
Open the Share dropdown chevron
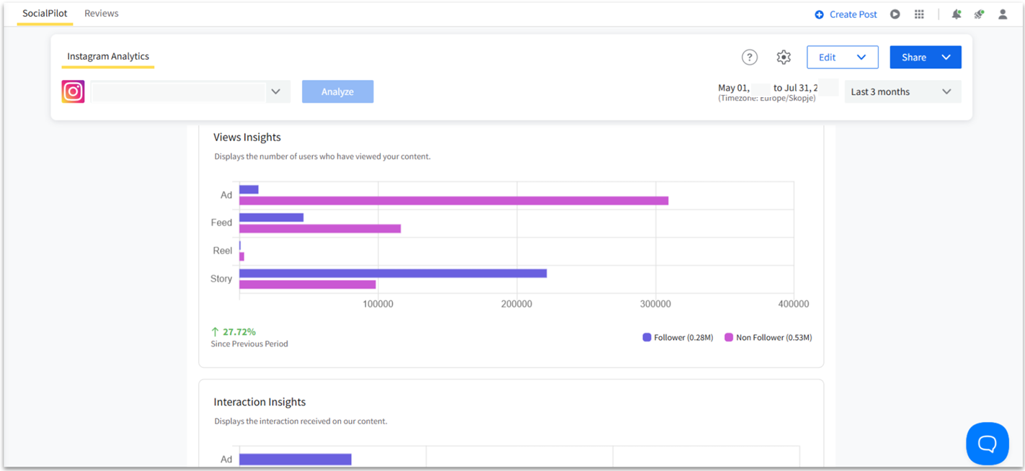[x=946, y=57]
